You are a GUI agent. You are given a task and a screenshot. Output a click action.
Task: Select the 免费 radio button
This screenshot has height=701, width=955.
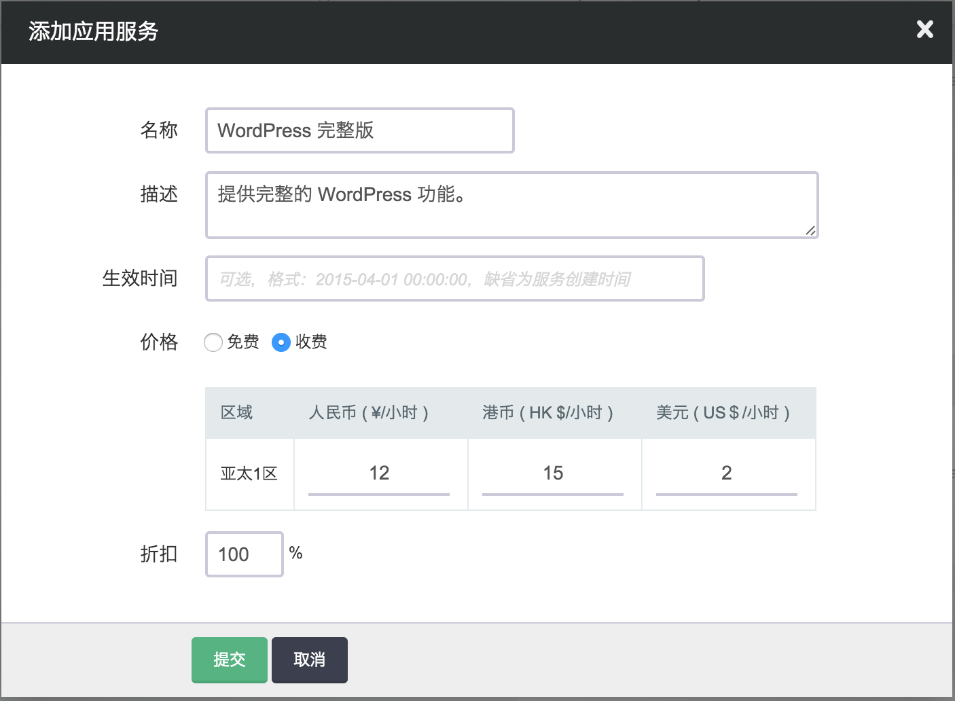point(213,342)
